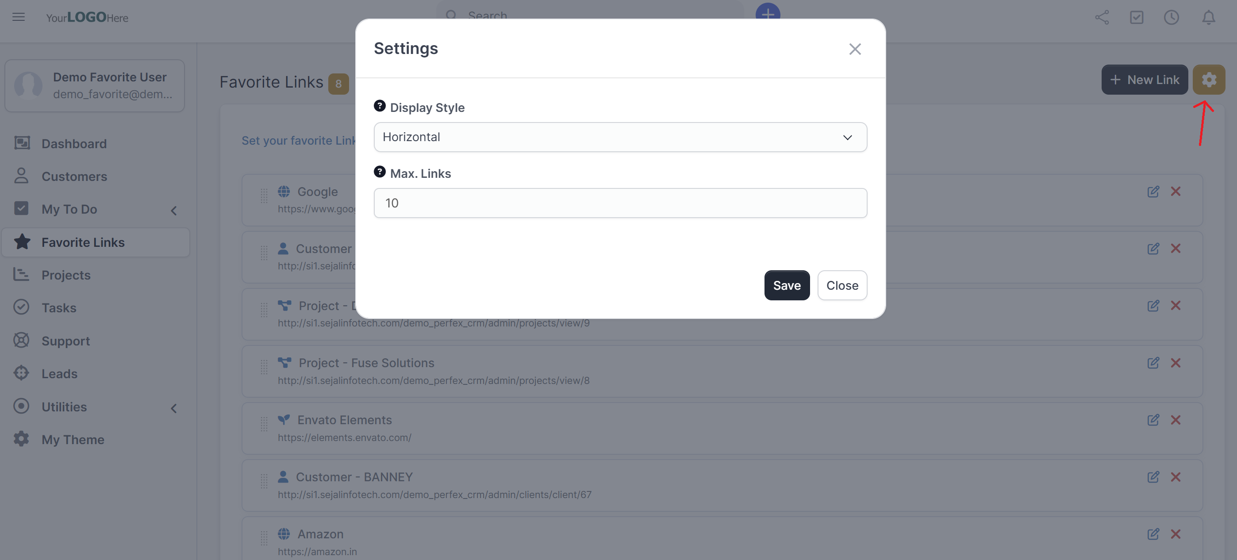Expand the Utilities submenu
The image size is (1237, 560).
click(x=173, y=408)
